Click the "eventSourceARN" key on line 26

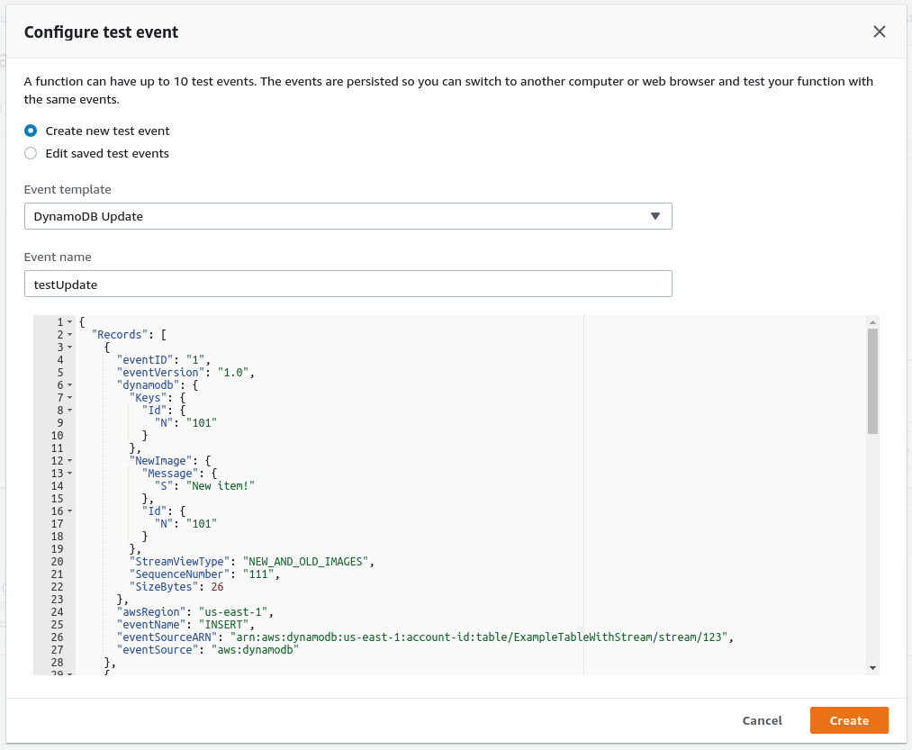[167, 637]
